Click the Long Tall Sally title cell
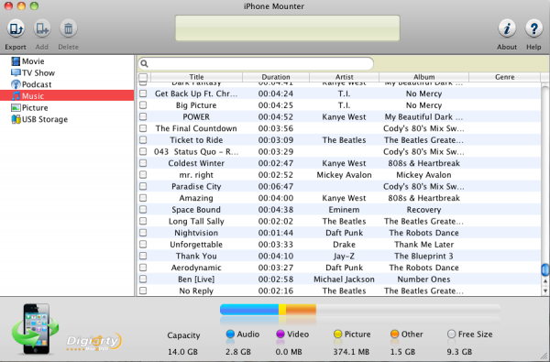Viewport: 550px width, 362px height. tap(196, 222)
